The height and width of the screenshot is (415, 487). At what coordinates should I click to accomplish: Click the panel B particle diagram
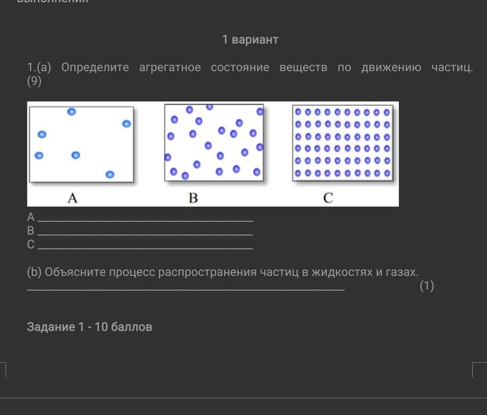click(214, 142)
